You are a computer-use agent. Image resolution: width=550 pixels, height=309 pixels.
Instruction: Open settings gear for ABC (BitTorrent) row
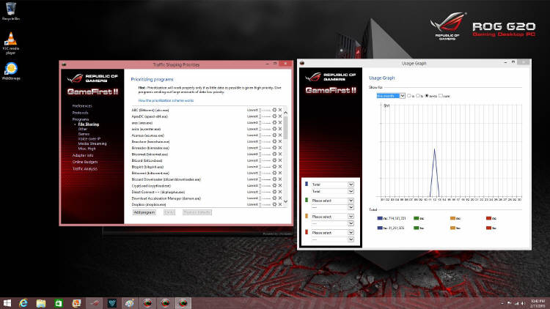click(x=275, y=110)
